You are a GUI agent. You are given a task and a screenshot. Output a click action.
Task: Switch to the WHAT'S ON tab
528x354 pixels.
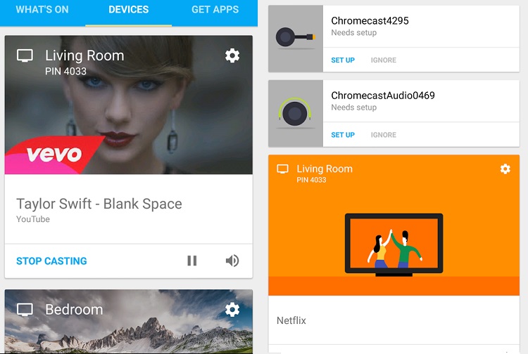tap(42, 9)
